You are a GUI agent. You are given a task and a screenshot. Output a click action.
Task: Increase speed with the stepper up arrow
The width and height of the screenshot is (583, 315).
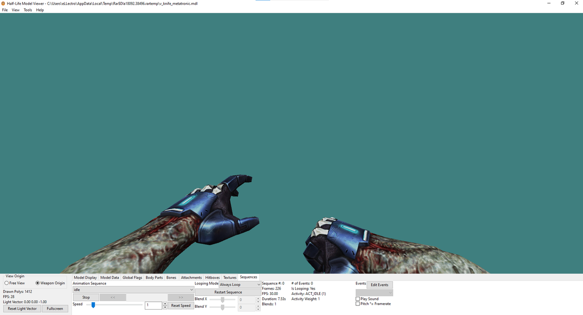[x=165, y=304]
